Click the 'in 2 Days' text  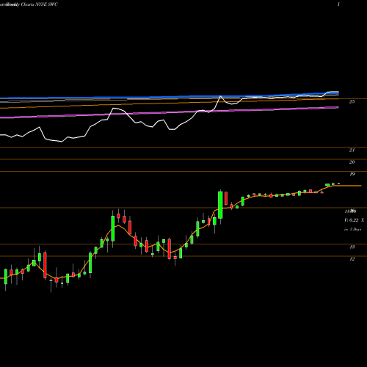click(352, 230)
